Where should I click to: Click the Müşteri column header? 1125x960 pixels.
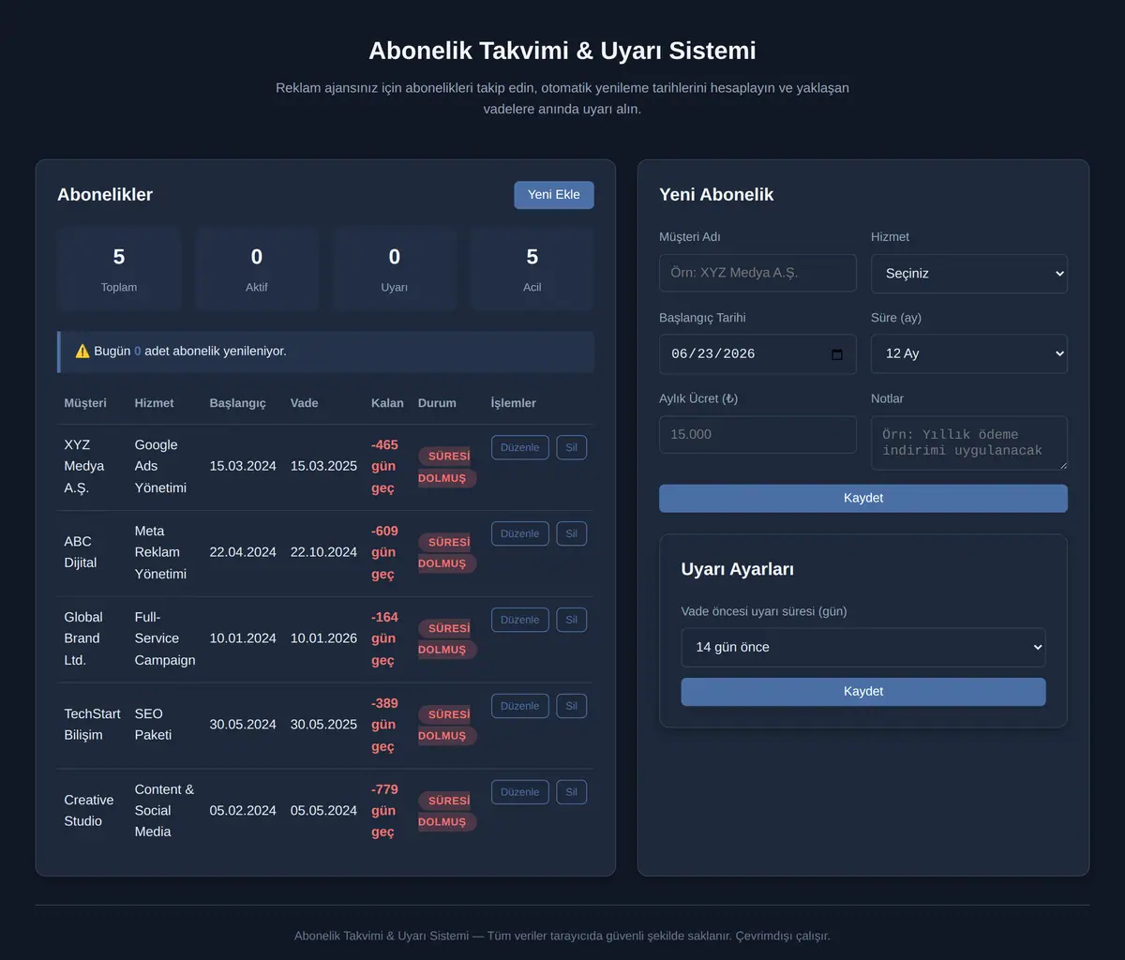85,403
